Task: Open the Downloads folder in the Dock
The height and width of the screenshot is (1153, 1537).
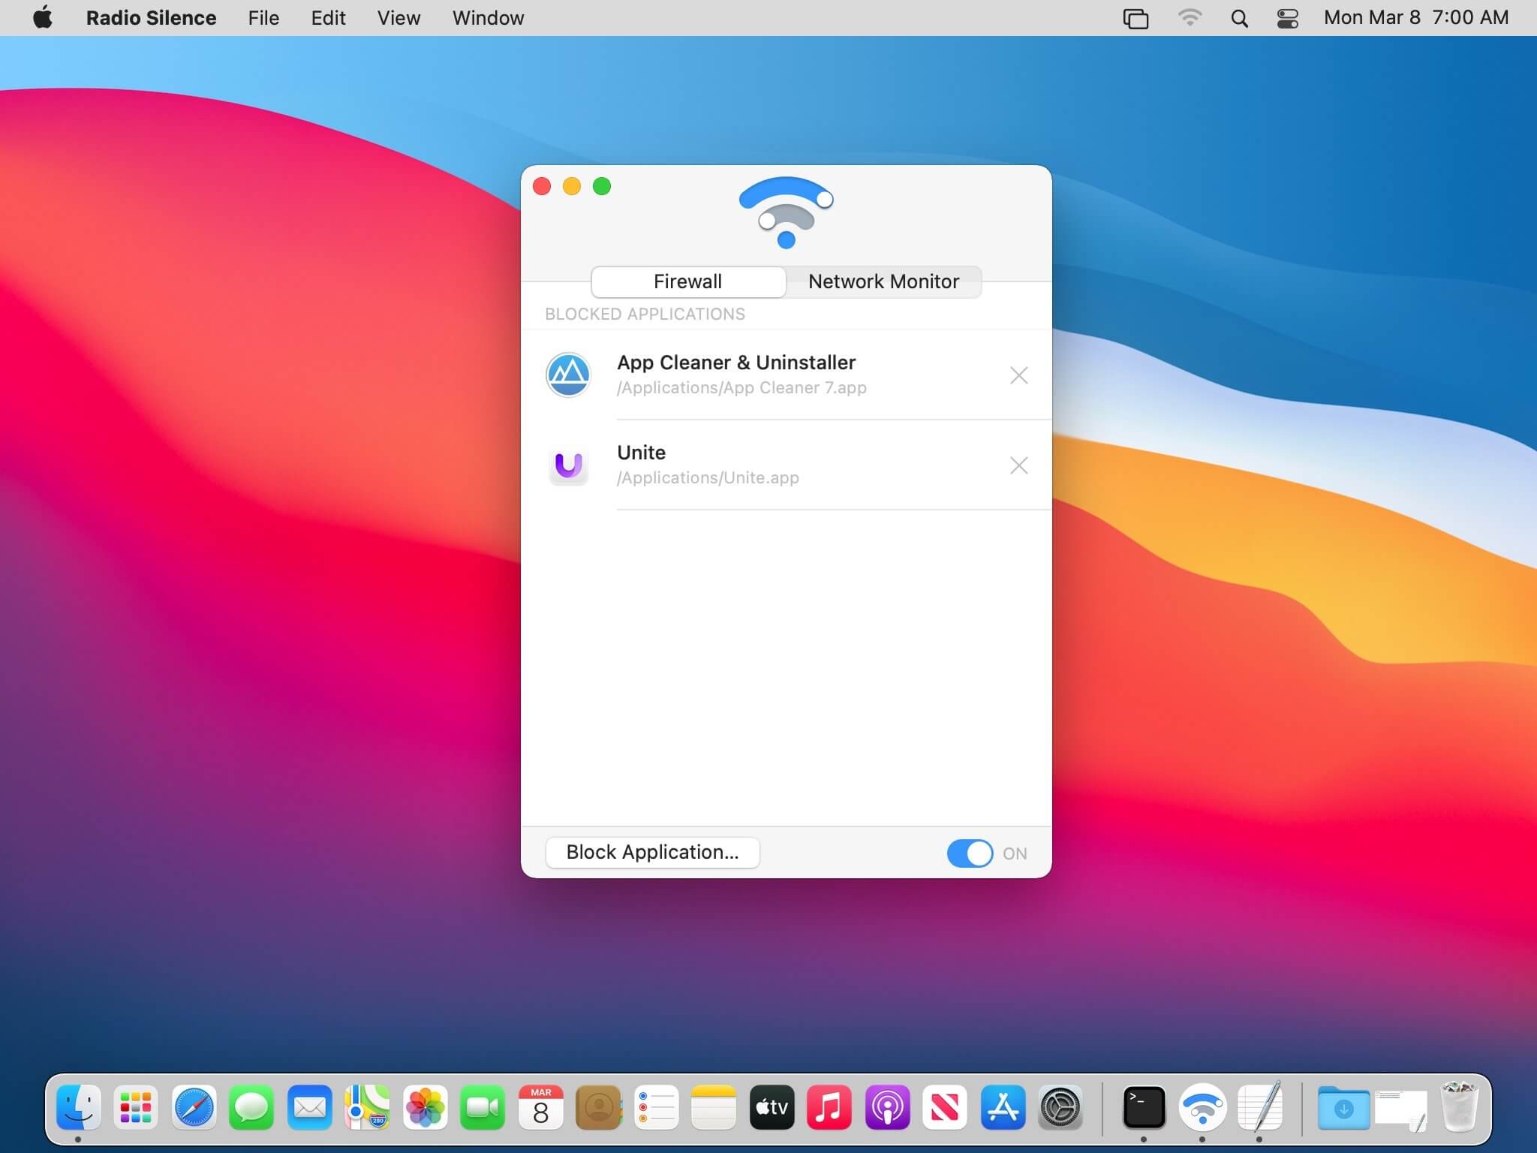Action: click(x=1343, y=1107)
